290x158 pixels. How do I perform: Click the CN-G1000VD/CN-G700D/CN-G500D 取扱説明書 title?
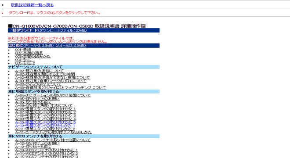(77, 26)
